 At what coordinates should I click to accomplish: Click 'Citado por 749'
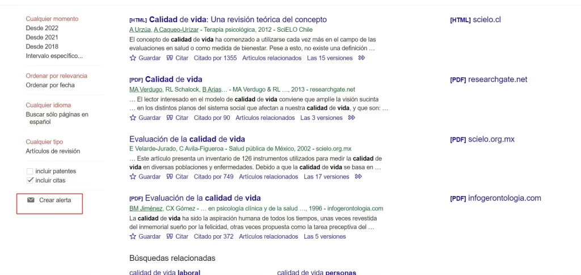213,177
